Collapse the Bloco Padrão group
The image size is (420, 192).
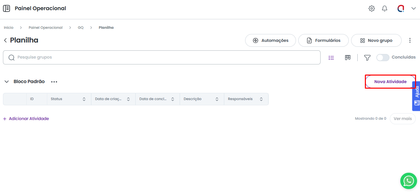(7, 82)
